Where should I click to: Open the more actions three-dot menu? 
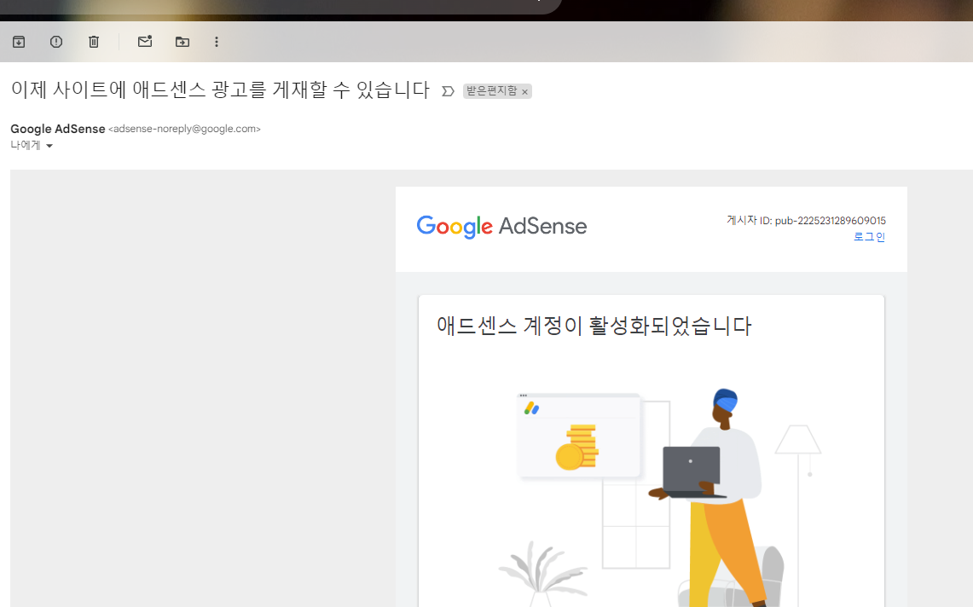217,41
